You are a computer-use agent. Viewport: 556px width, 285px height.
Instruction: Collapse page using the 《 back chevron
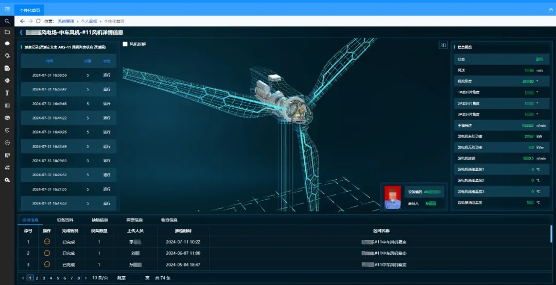pos(21,32)
